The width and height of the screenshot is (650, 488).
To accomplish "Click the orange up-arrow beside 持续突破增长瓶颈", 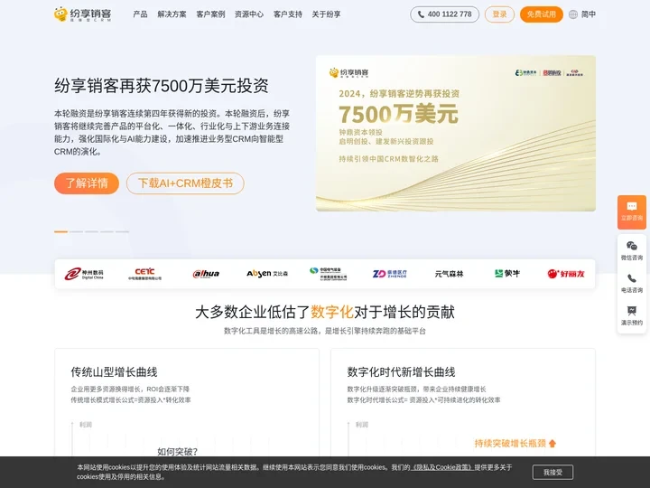I will click(552, 444).
